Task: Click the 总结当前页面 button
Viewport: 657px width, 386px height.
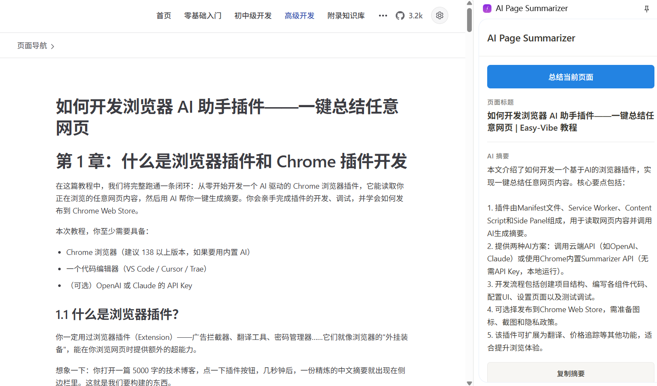Action: pos(570,76)
